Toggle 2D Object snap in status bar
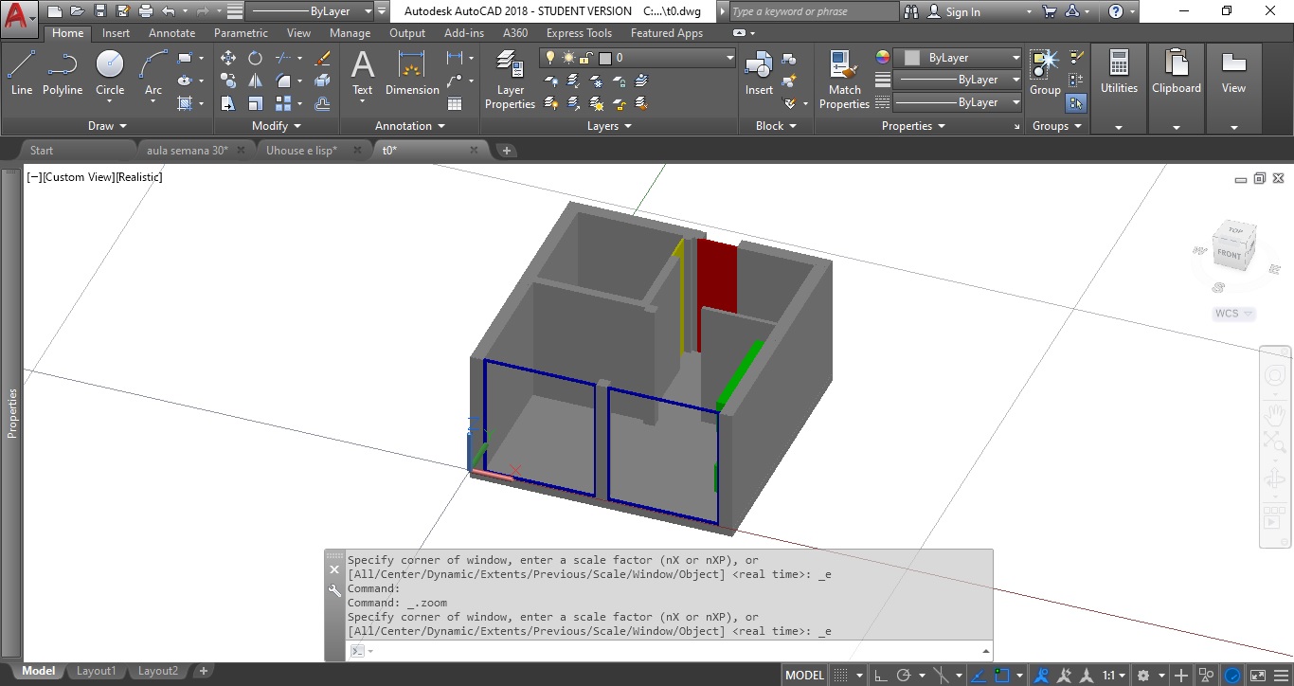This screenshot has height=686, width=1294. point(1002,675)
